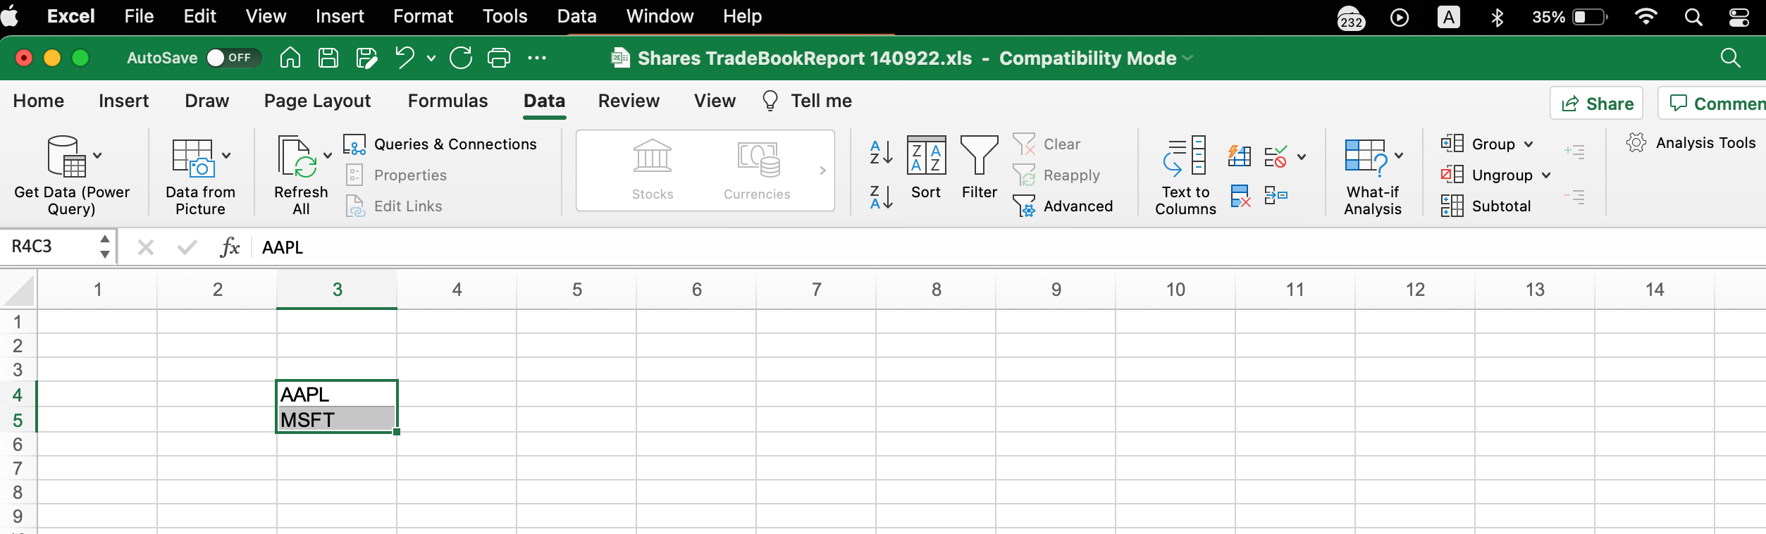Toggle the Filter funnel
The width and height of the screenshot is (1766, 534).
coord(980,168)
